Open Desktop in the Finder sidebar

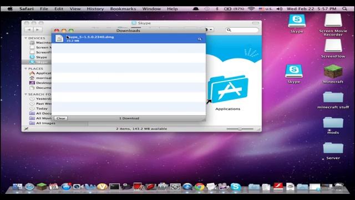[40, 83]
